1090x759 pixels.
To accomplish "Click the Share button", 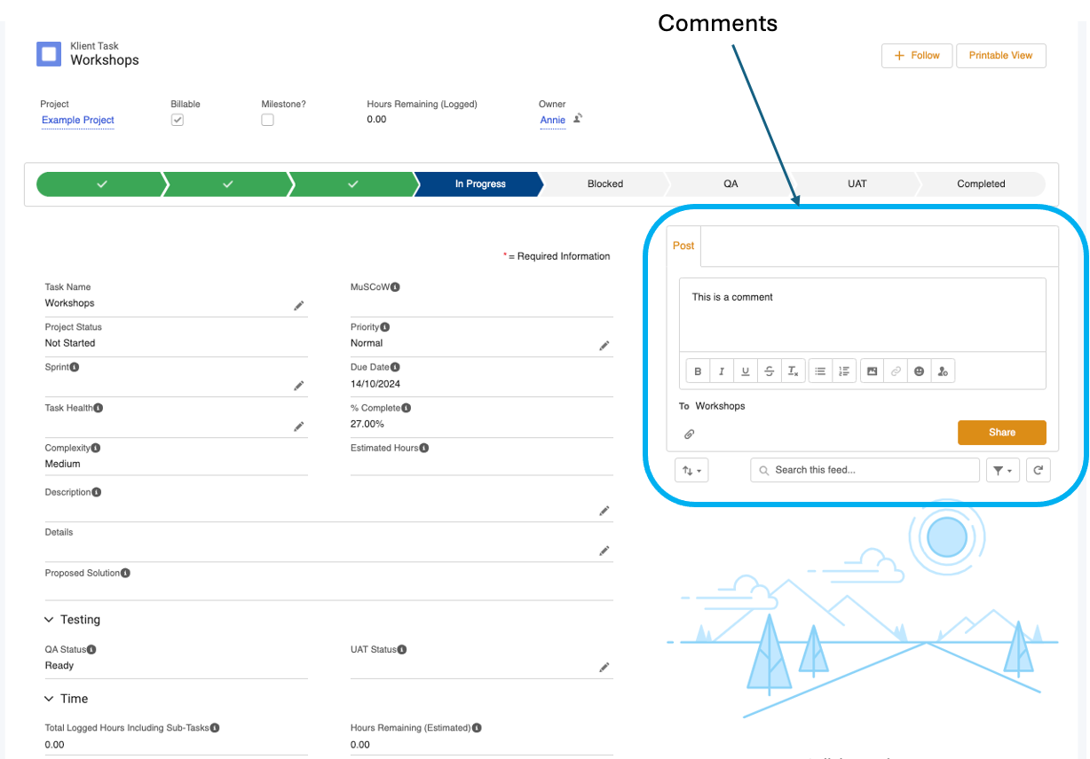I will tap(1001, 433).
